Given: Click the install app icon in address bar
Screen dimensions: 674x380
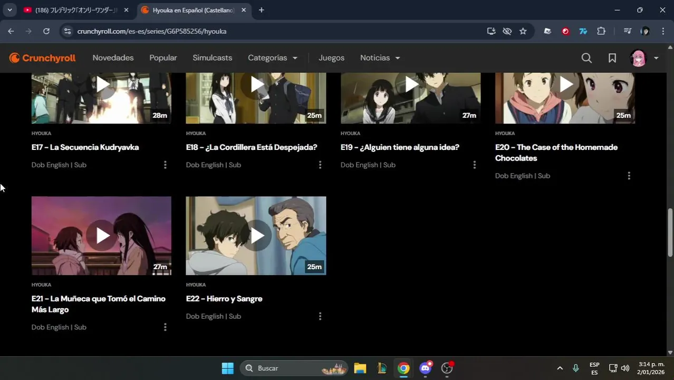Looking at the screenshot, I should (x=491, y=31).
